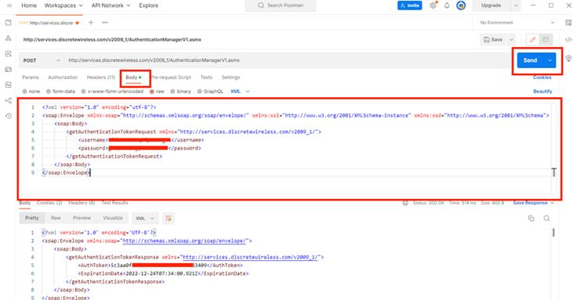Screen dimensions: 573x300
Task: Expand the Save options arrow
Action: coord(511,39)
